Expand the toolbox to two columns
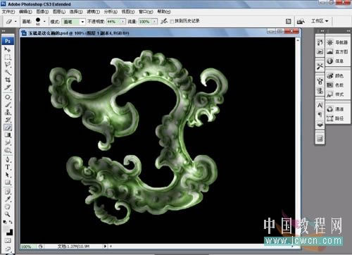The height and width of the screenshot is (255, 352). [4, 31]
